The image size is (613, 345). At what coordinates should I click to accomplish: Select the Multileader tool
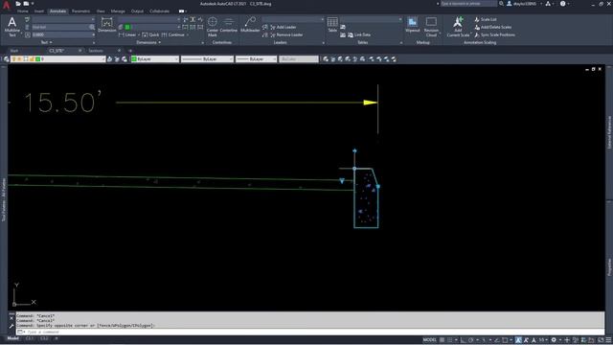click(x=250, y=24)
